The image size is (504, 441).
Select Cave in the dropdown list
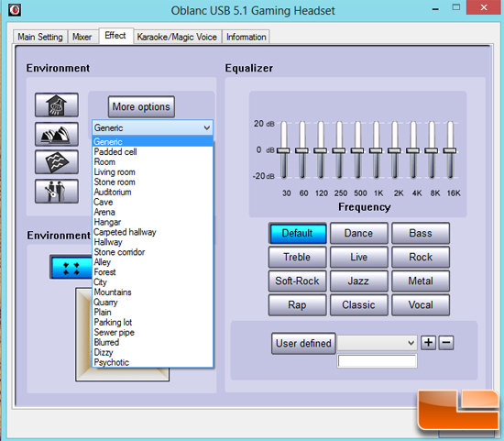152,202
